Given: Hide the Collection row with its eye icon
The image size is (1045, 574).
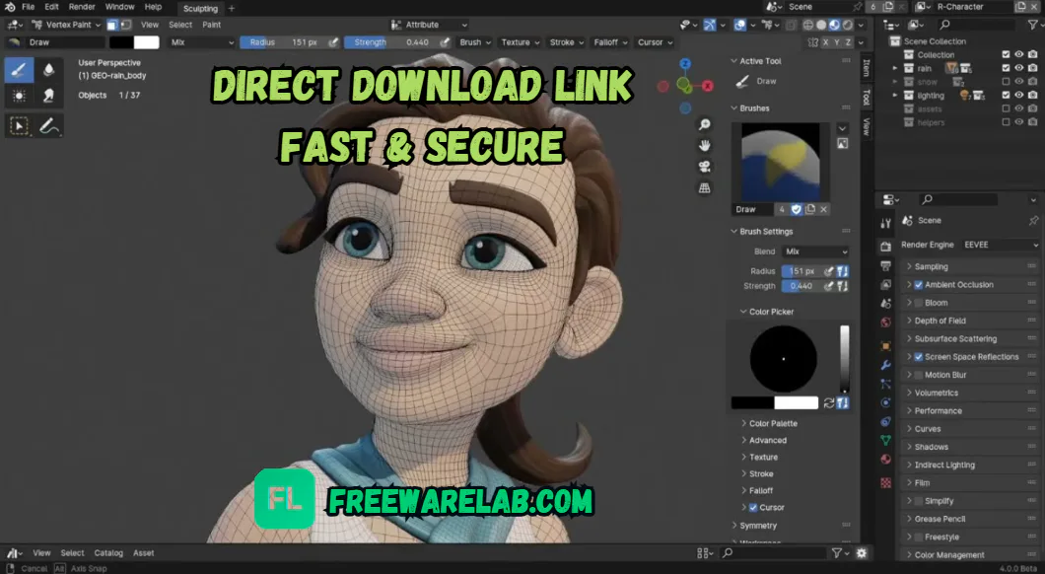Looking at the screenshot, I should pyautogui.click(x=1019, y=54).
